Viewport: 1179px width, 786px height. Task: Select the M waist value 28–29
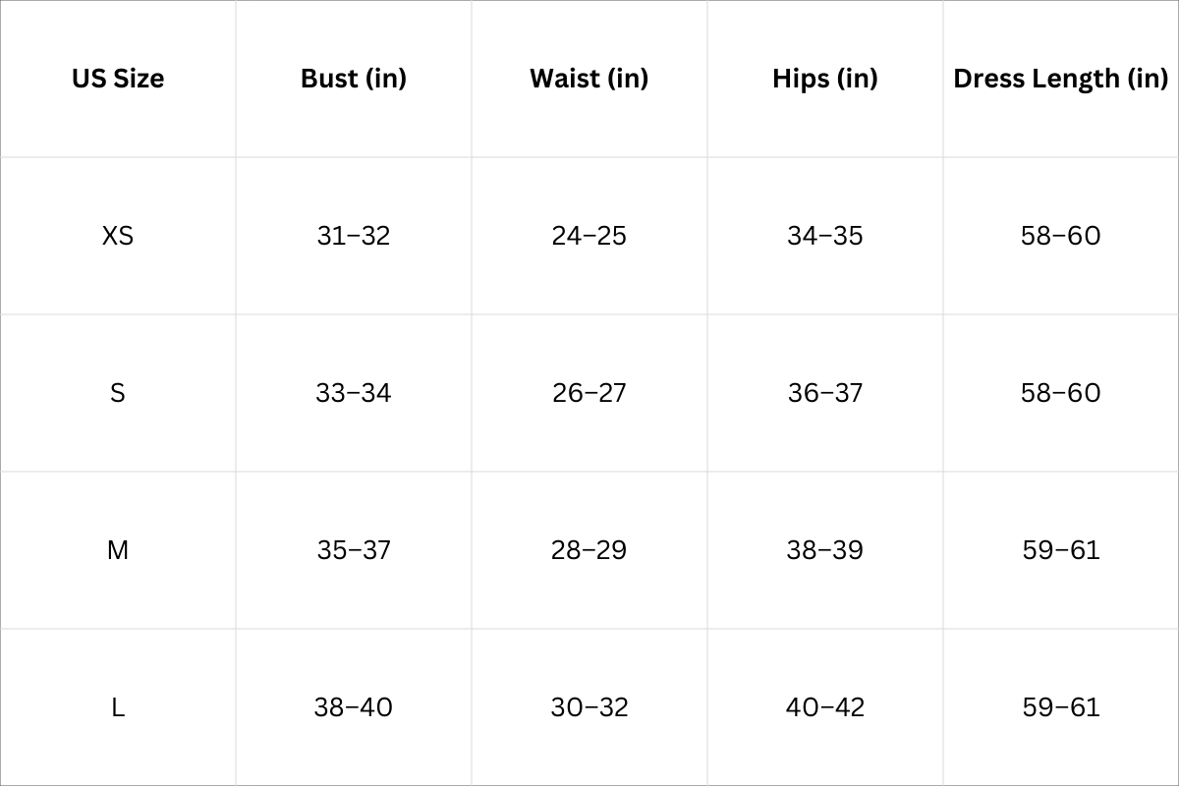tap(589, 550)
